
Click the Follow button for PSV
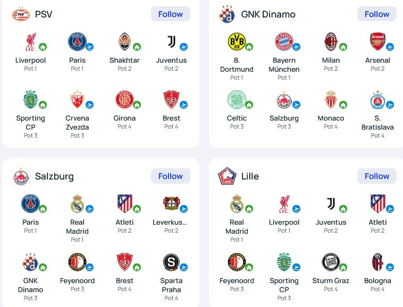[x=171, y=14]
